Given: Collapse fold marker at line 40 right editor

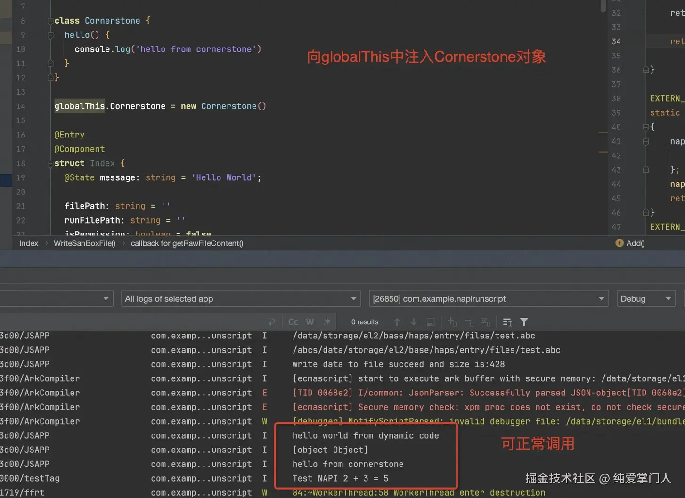Looking at the screenshot, I should click(x=646, y=127).
